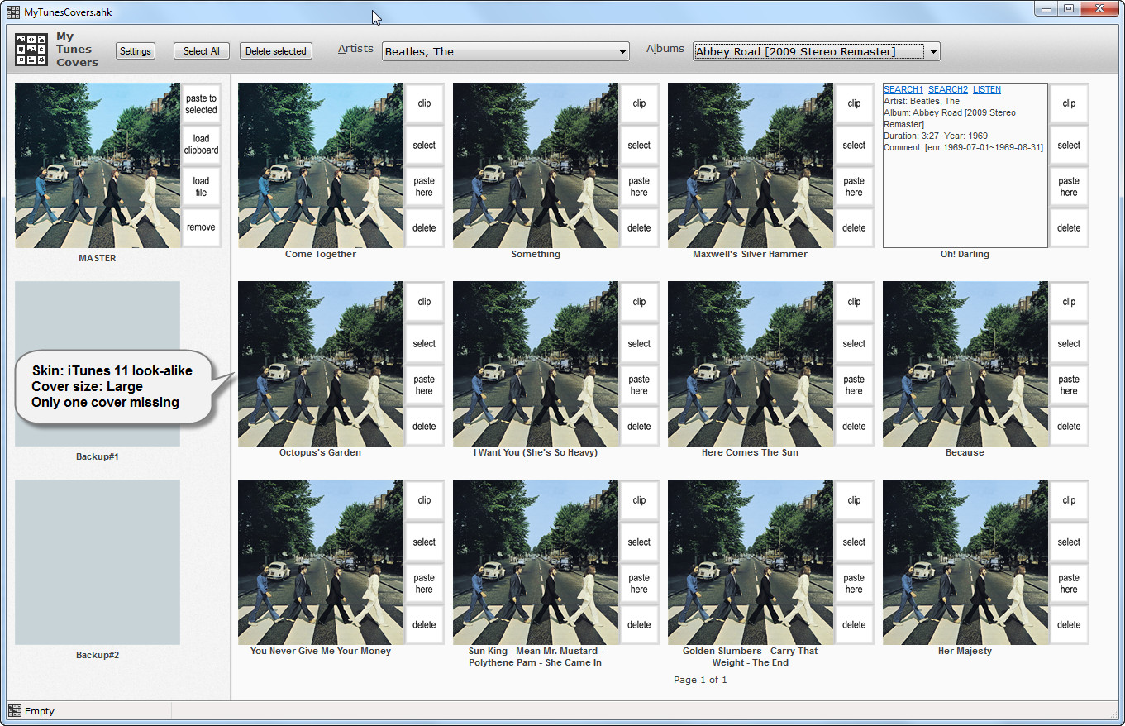
Task: Click the Something cover thumbnail
Action: pos(536,165)
